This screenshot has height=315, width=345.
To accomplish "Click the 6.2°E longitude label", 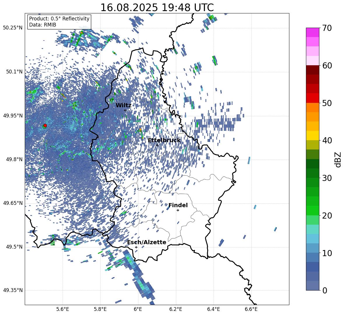I will click(176, 309).
